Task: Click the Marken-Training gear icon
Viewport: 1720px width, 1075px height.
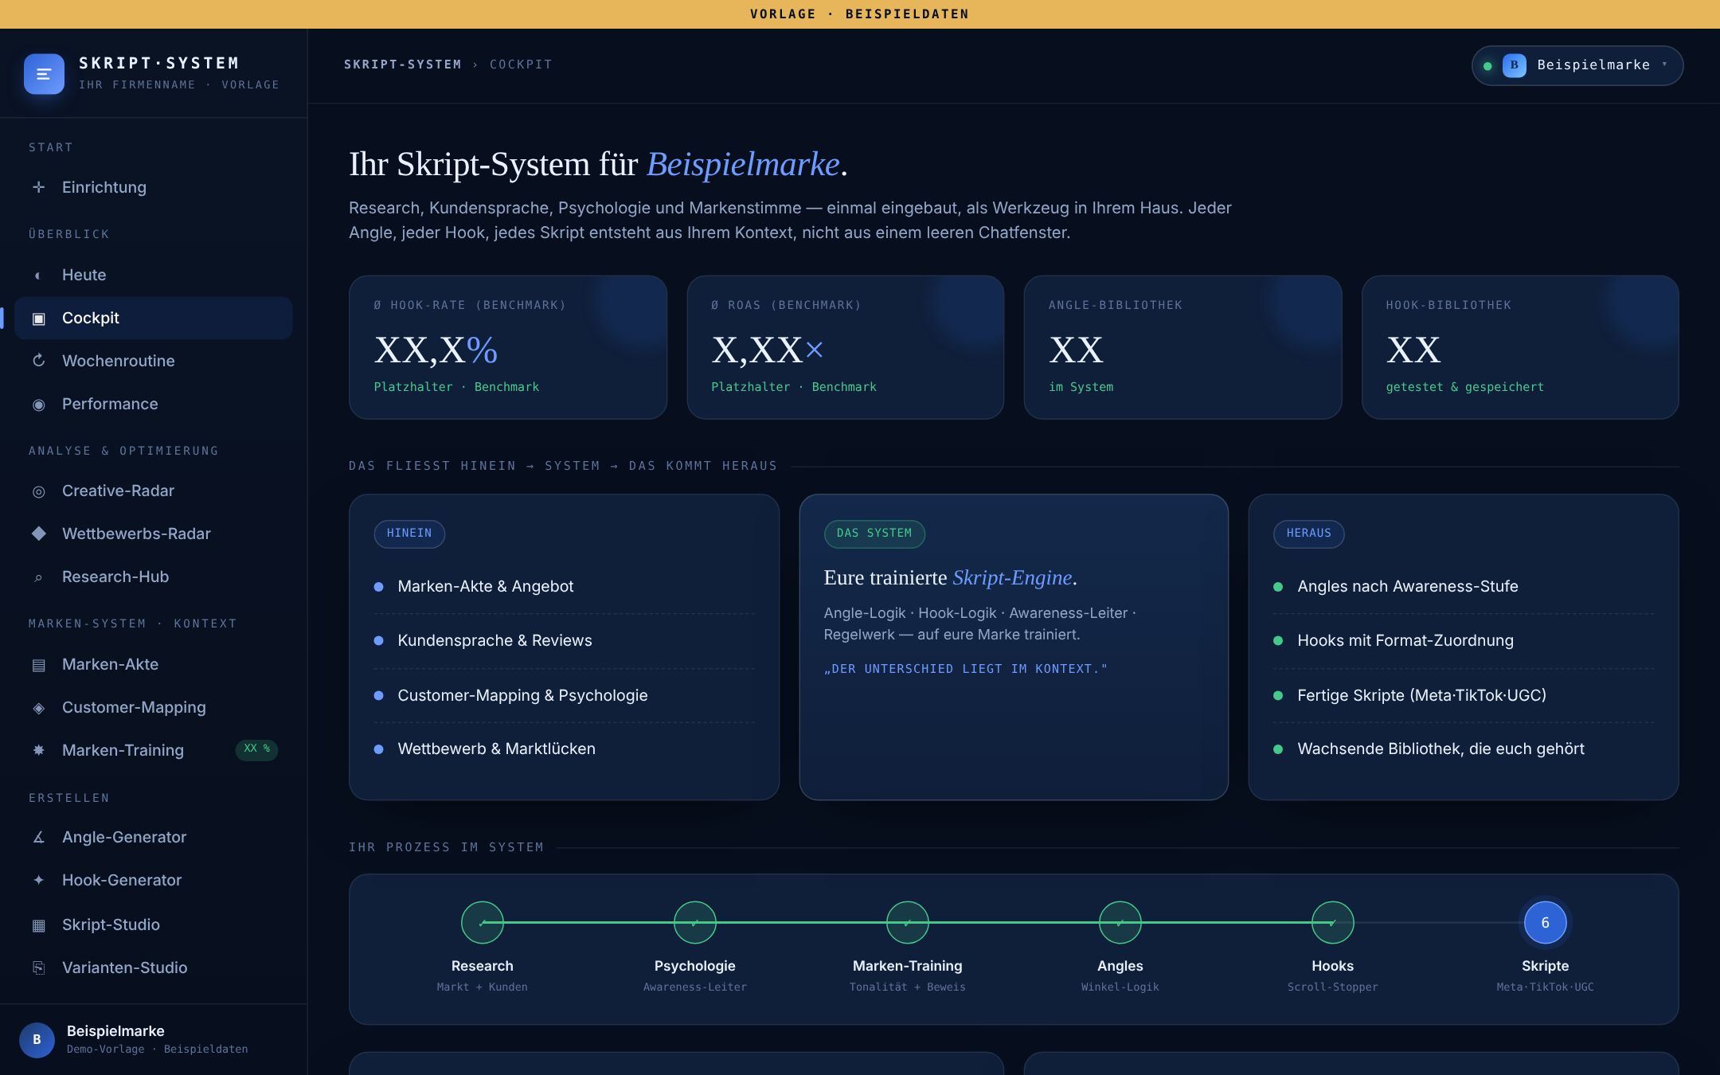Action: pyautogui.click(x=38, y=750)
